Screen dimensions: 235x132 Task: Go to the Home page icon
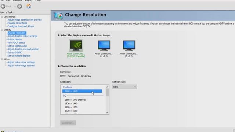click(29, 6)
